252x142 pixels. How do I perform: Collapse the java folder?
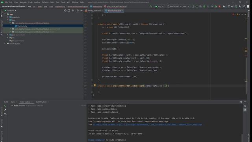[7, 20]
